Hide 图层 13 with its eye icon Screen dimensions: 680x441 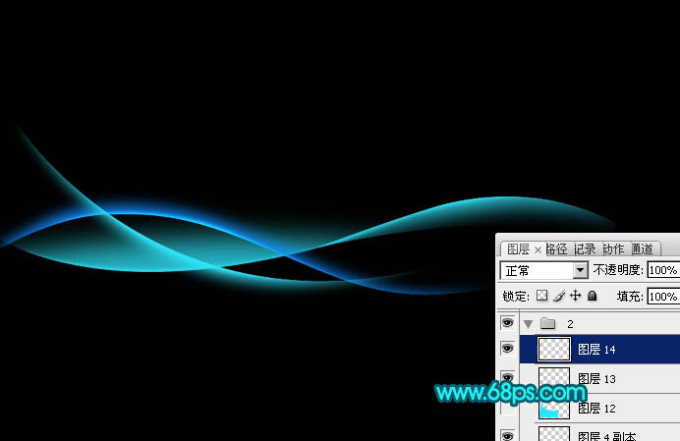(x=507, y=377)
